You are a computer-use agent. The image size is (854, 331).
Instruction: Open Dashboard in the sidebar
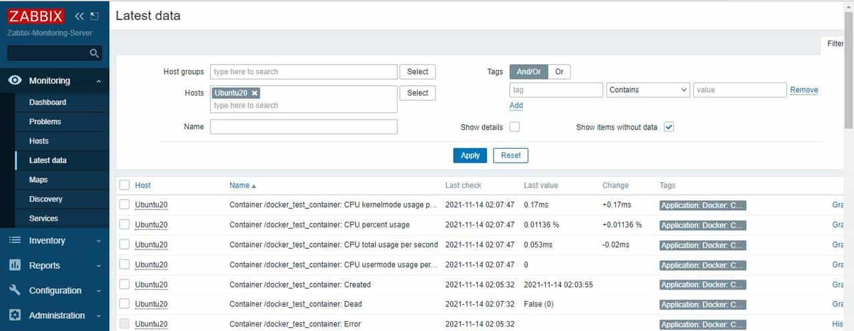pyautogui.click(x=47, y=102)
